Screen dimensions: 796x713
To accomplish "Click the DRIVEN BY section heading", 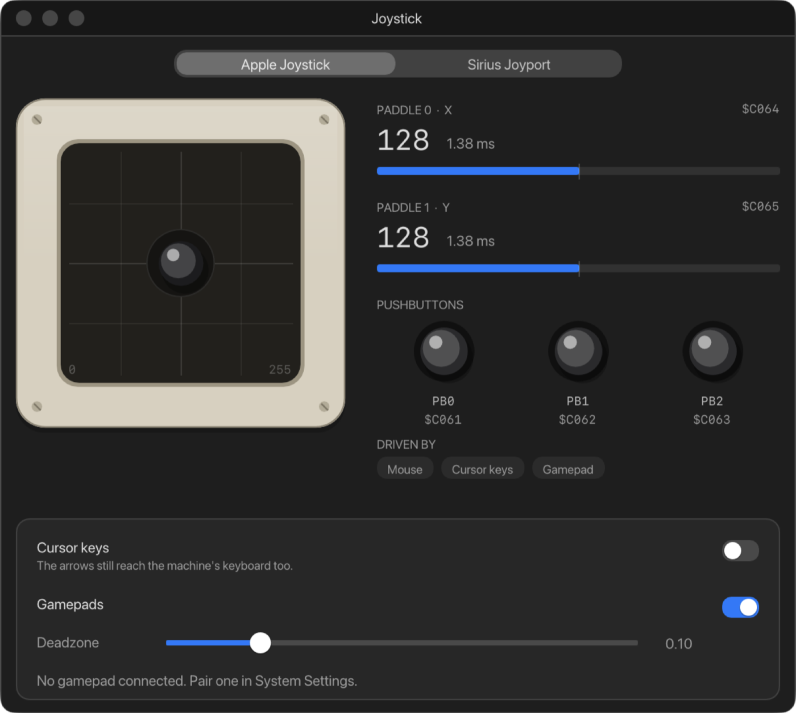I will pos(406,445).
